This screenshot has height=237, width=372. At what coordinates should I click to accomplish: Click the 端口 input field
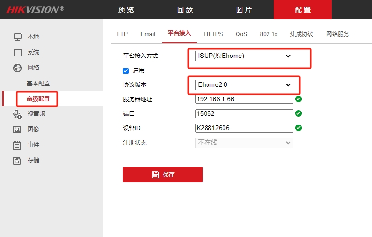(244, 114)
